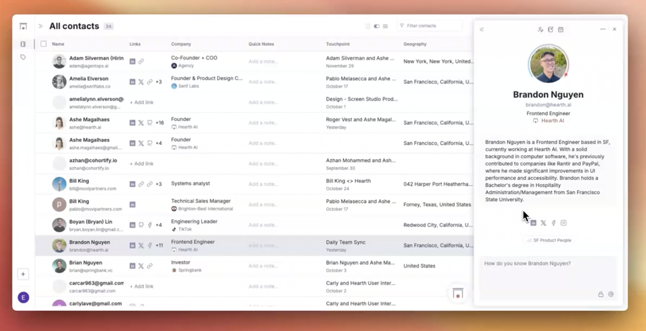Open LinkedIn icon for pablo@movipartners.com row
646x331 pixels.
(x=132, y=205)
